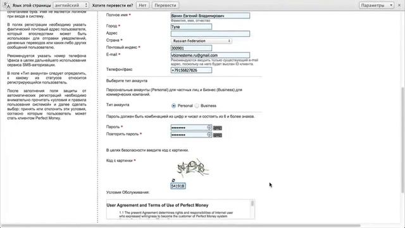Click the 'Язык этой страницы' label

tap(32, 5)
